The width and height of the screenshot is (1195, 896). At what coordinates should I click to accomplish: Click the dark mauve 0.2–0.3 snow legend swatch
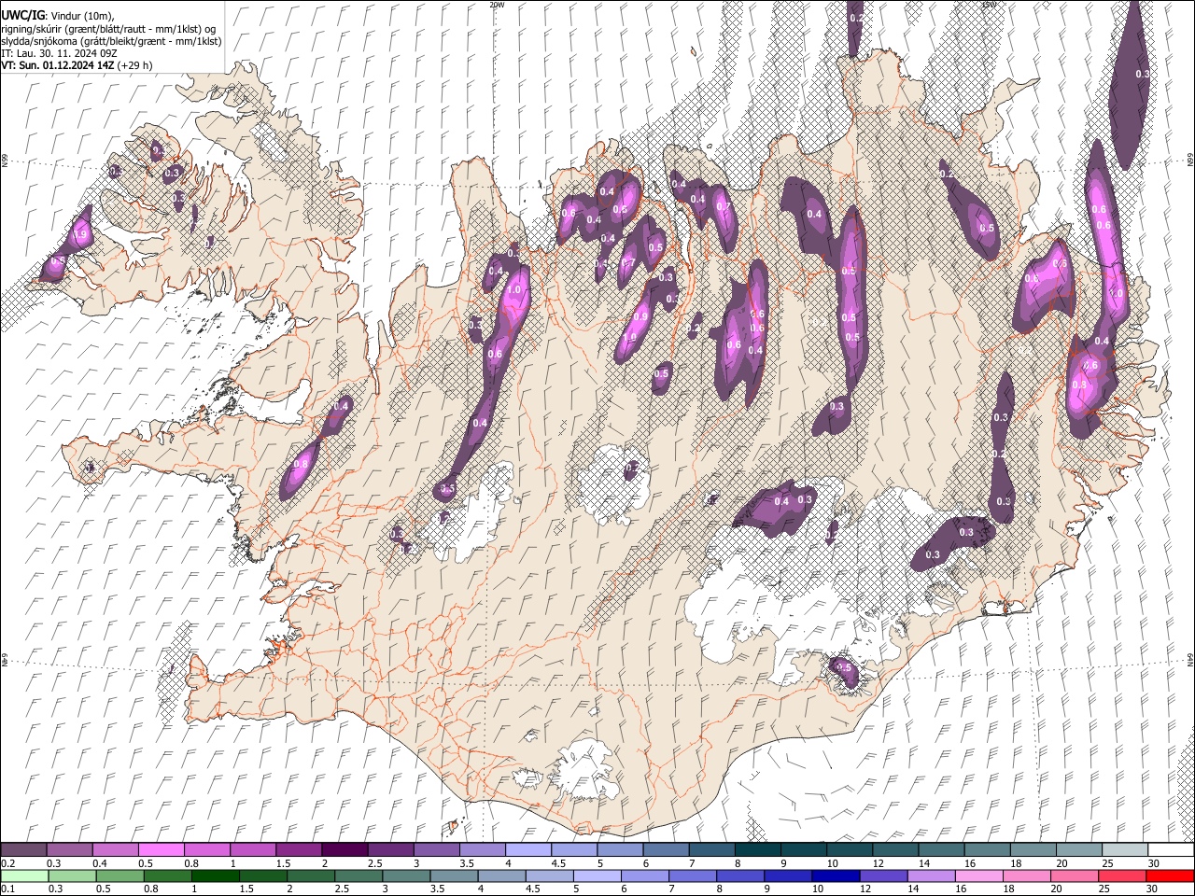click(x=23, y=850)
